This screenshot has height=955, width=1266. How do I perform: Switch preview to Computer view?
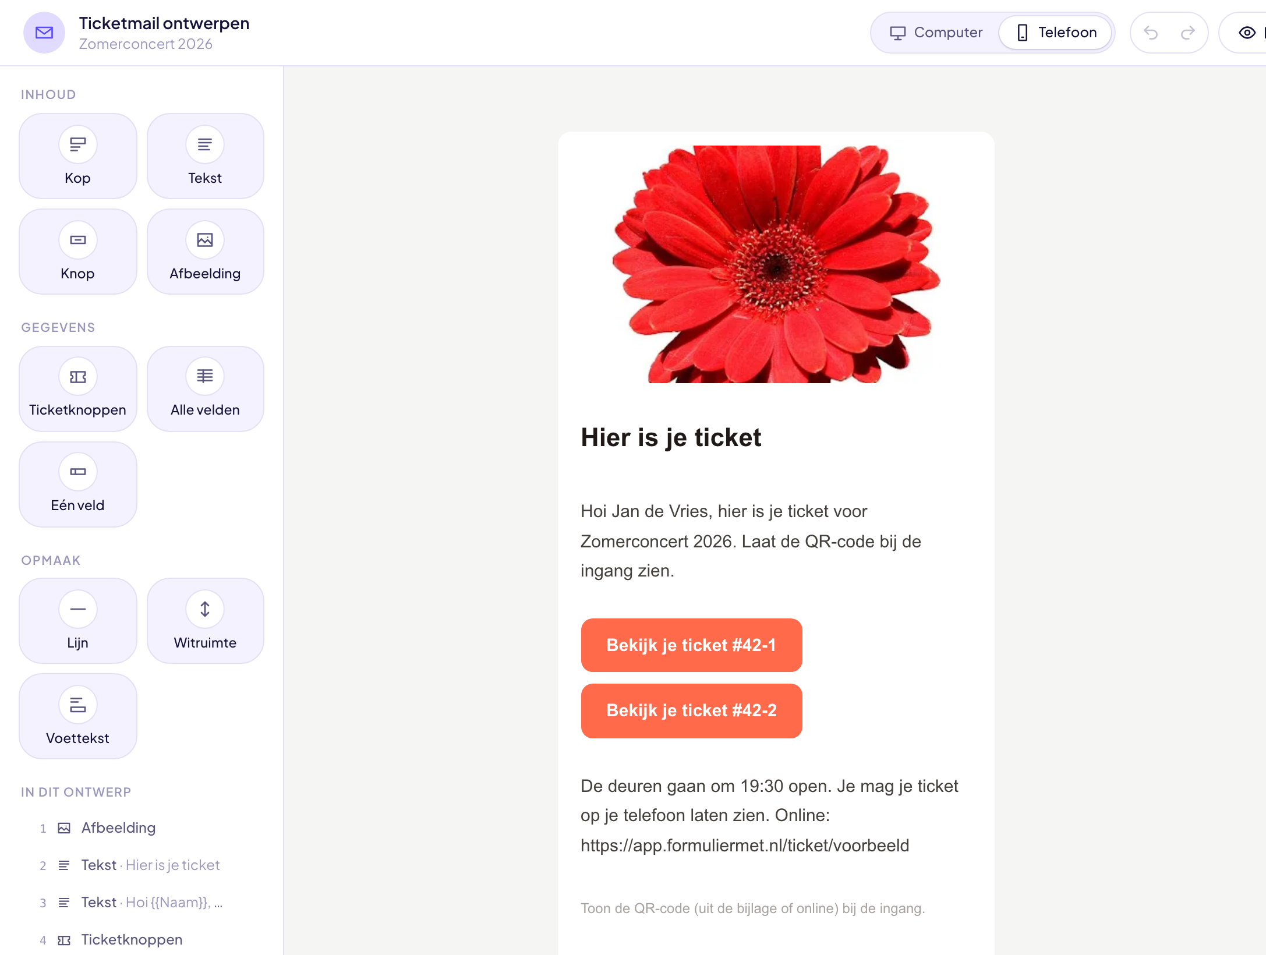pyautogui.click(x=936, y=33)
